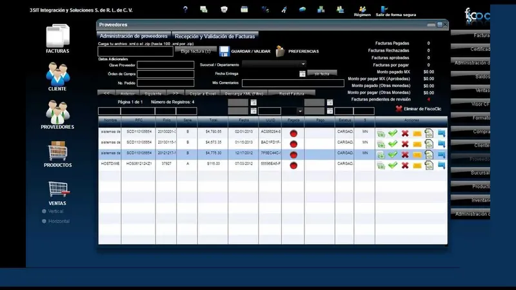Screen dimensions: 516x290
Task: Approve the HOSTDIME invoice with green check
Action: tap(393, 165)
